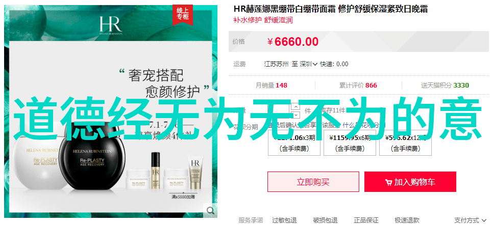Click the main product image thumbnail

coord(111,111)
